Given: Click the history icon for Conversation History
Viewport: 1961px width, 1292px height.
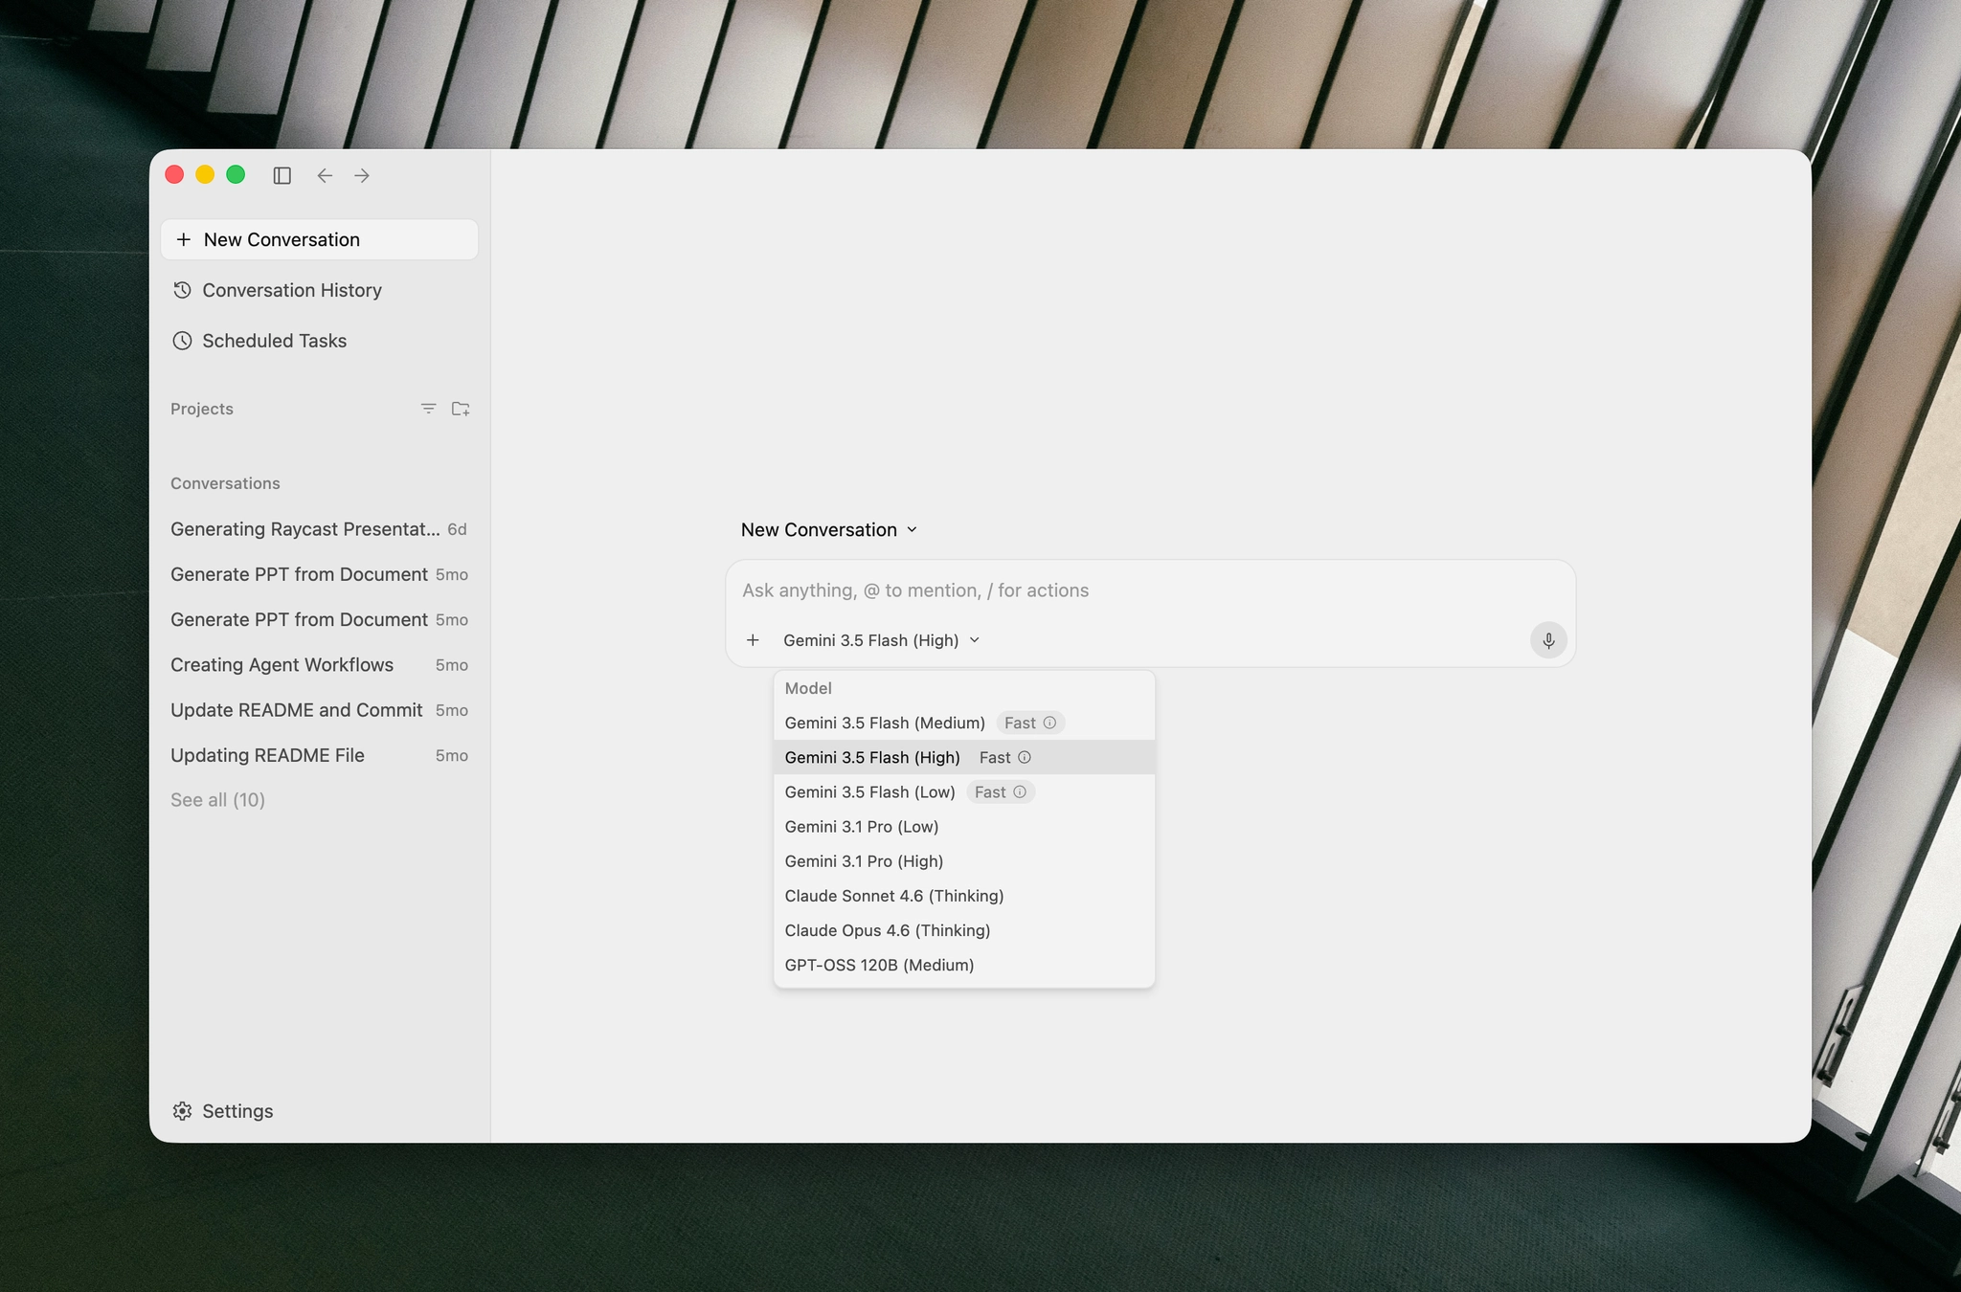Looking at the screenshot, I should pyautogui.click(x=182, y=290).
